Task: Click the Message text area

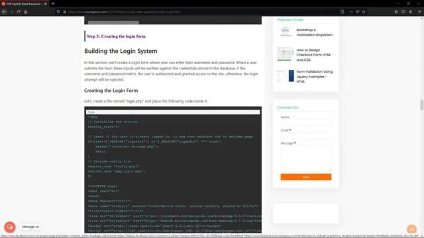Action: click(x=306, y=158)
